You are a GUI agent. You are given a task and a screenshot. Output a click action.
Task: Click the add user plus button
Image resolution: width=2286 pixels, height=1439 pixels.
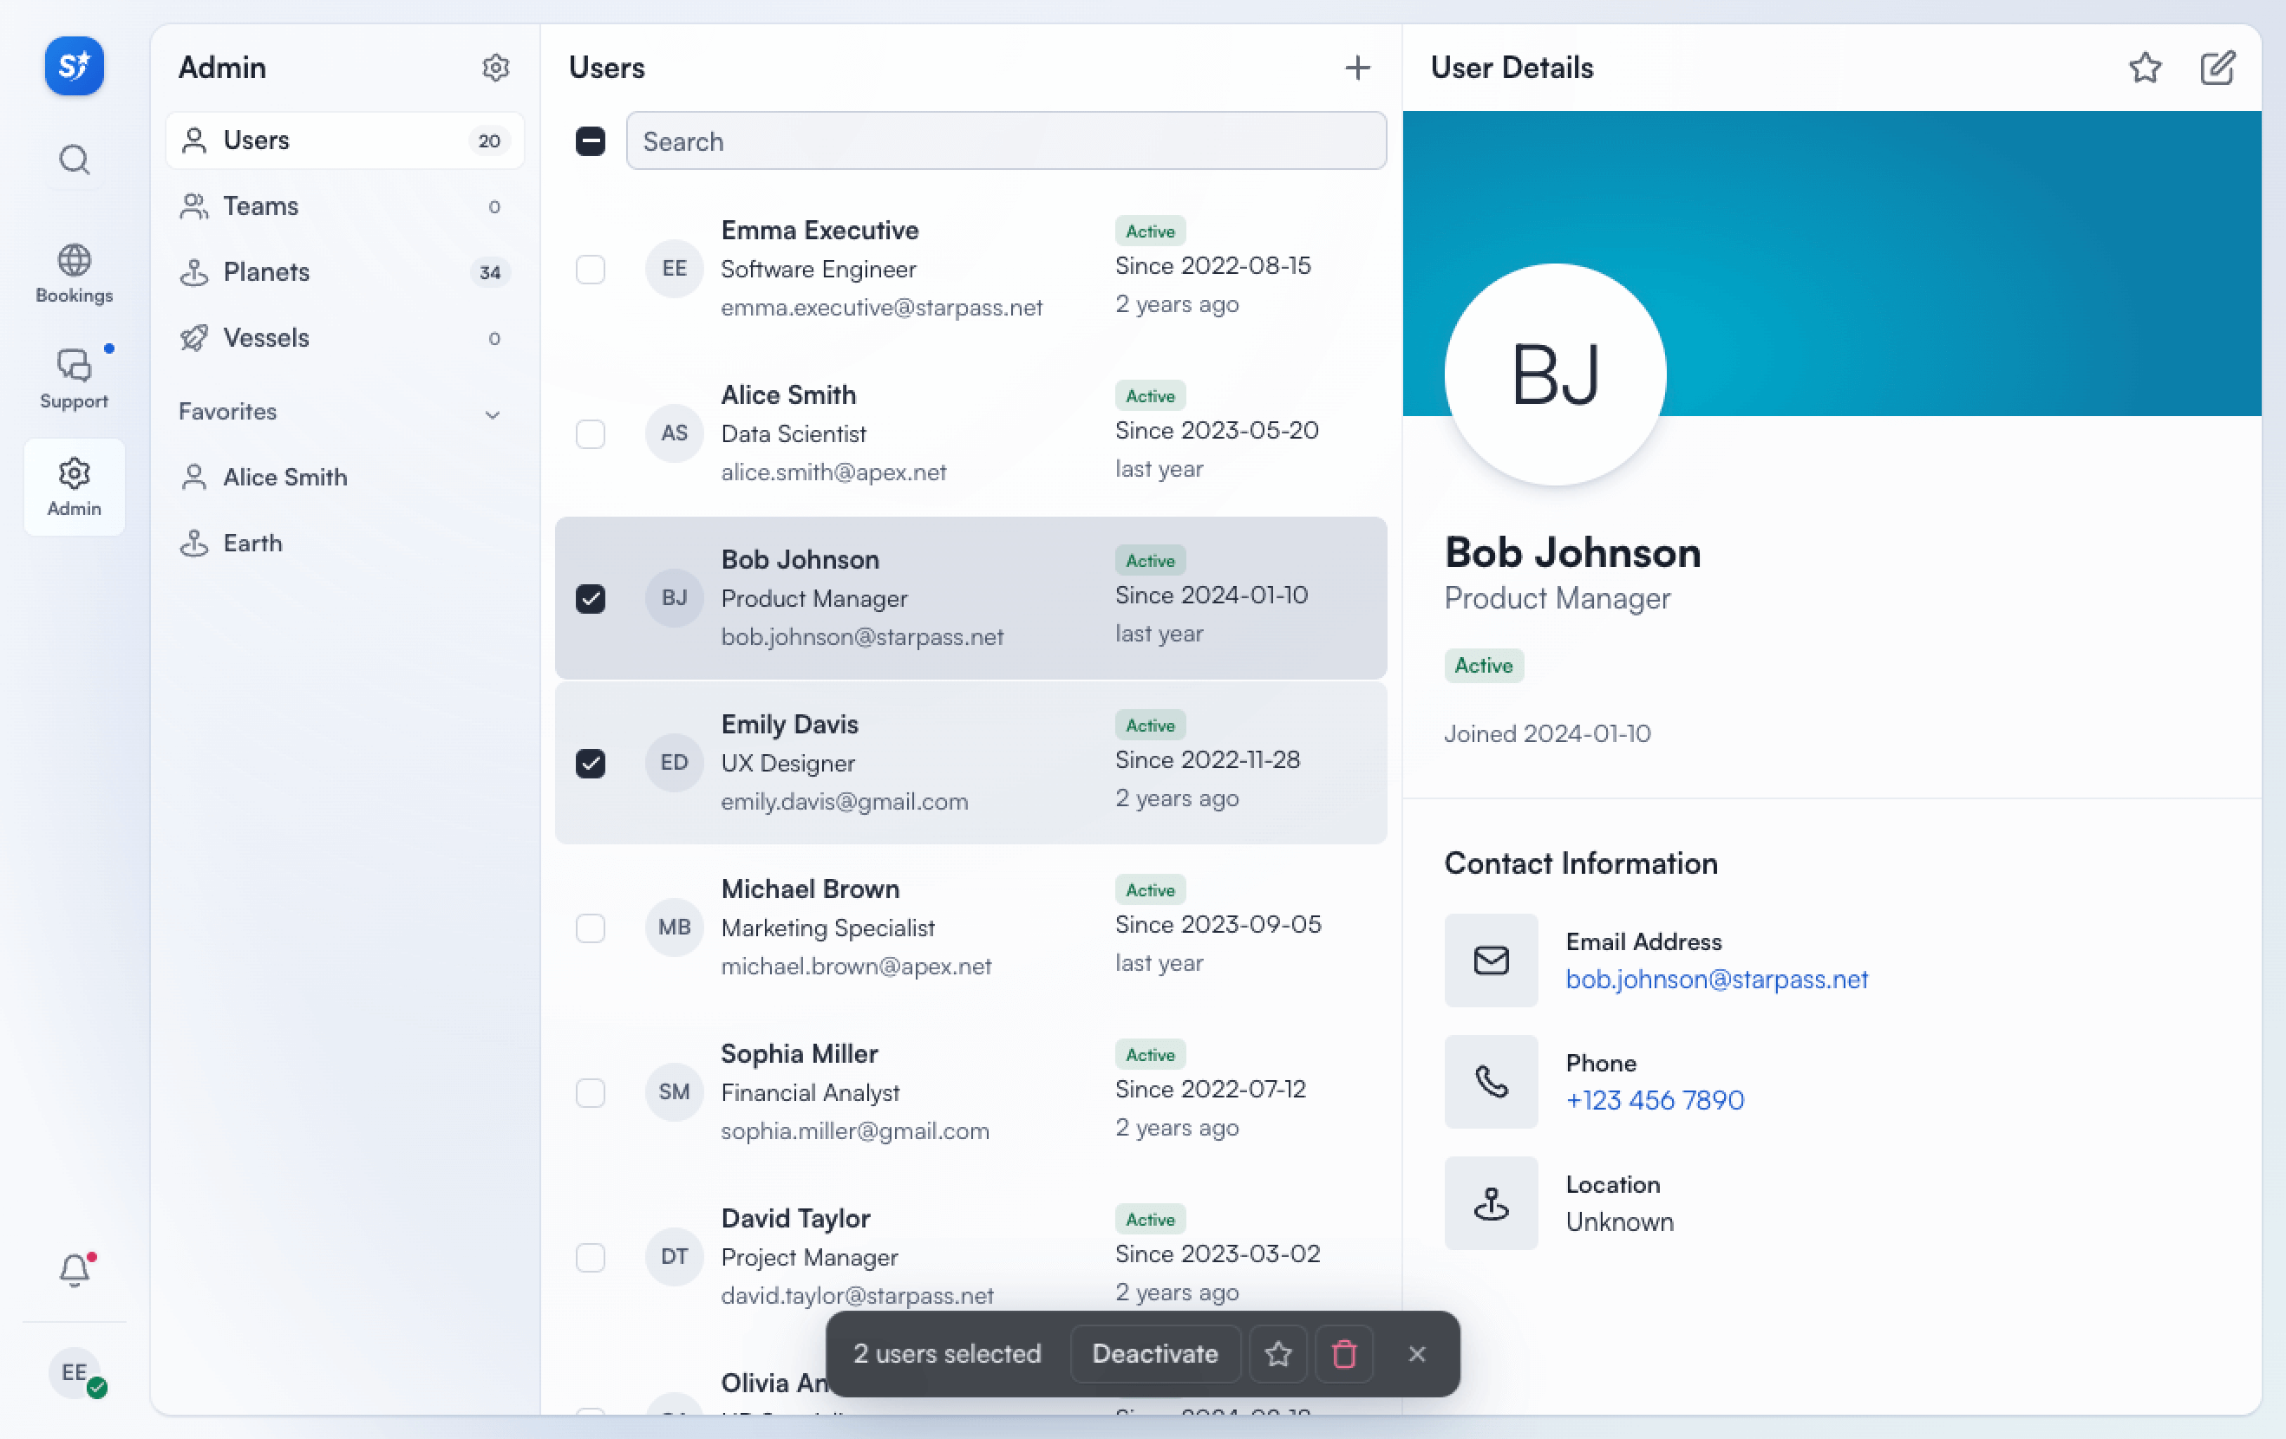tap(1358, 66)
